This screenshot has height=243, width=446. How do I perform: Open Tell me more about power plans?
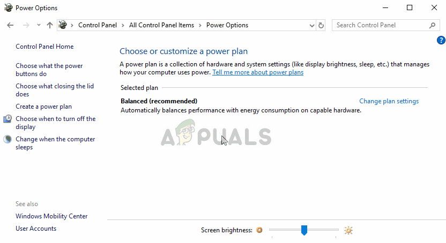pos(257,72)
